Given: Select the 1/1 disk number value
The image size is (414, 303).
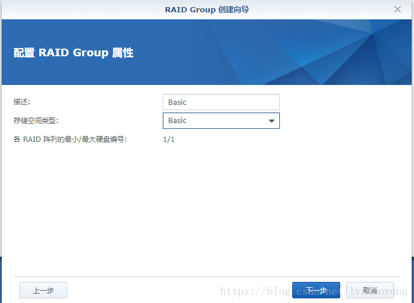Looking at the screenshot, I should pyautogui.click(x=169, y=139).
